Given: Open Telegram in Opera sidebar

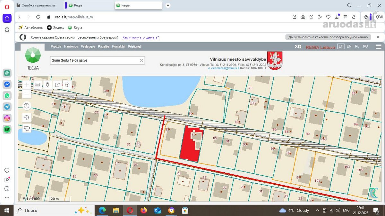Looking at the screenshot, I should (7, 107).
